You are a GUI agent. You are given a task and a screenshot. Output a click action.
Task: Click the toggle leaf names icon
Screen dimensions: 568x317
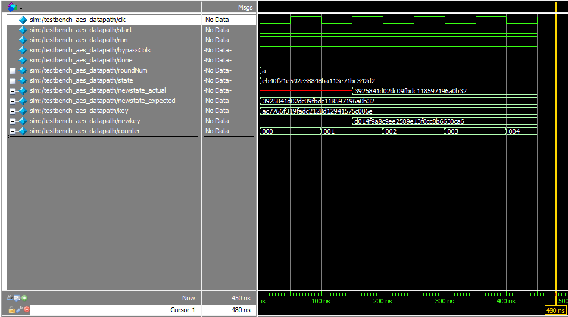11,298
